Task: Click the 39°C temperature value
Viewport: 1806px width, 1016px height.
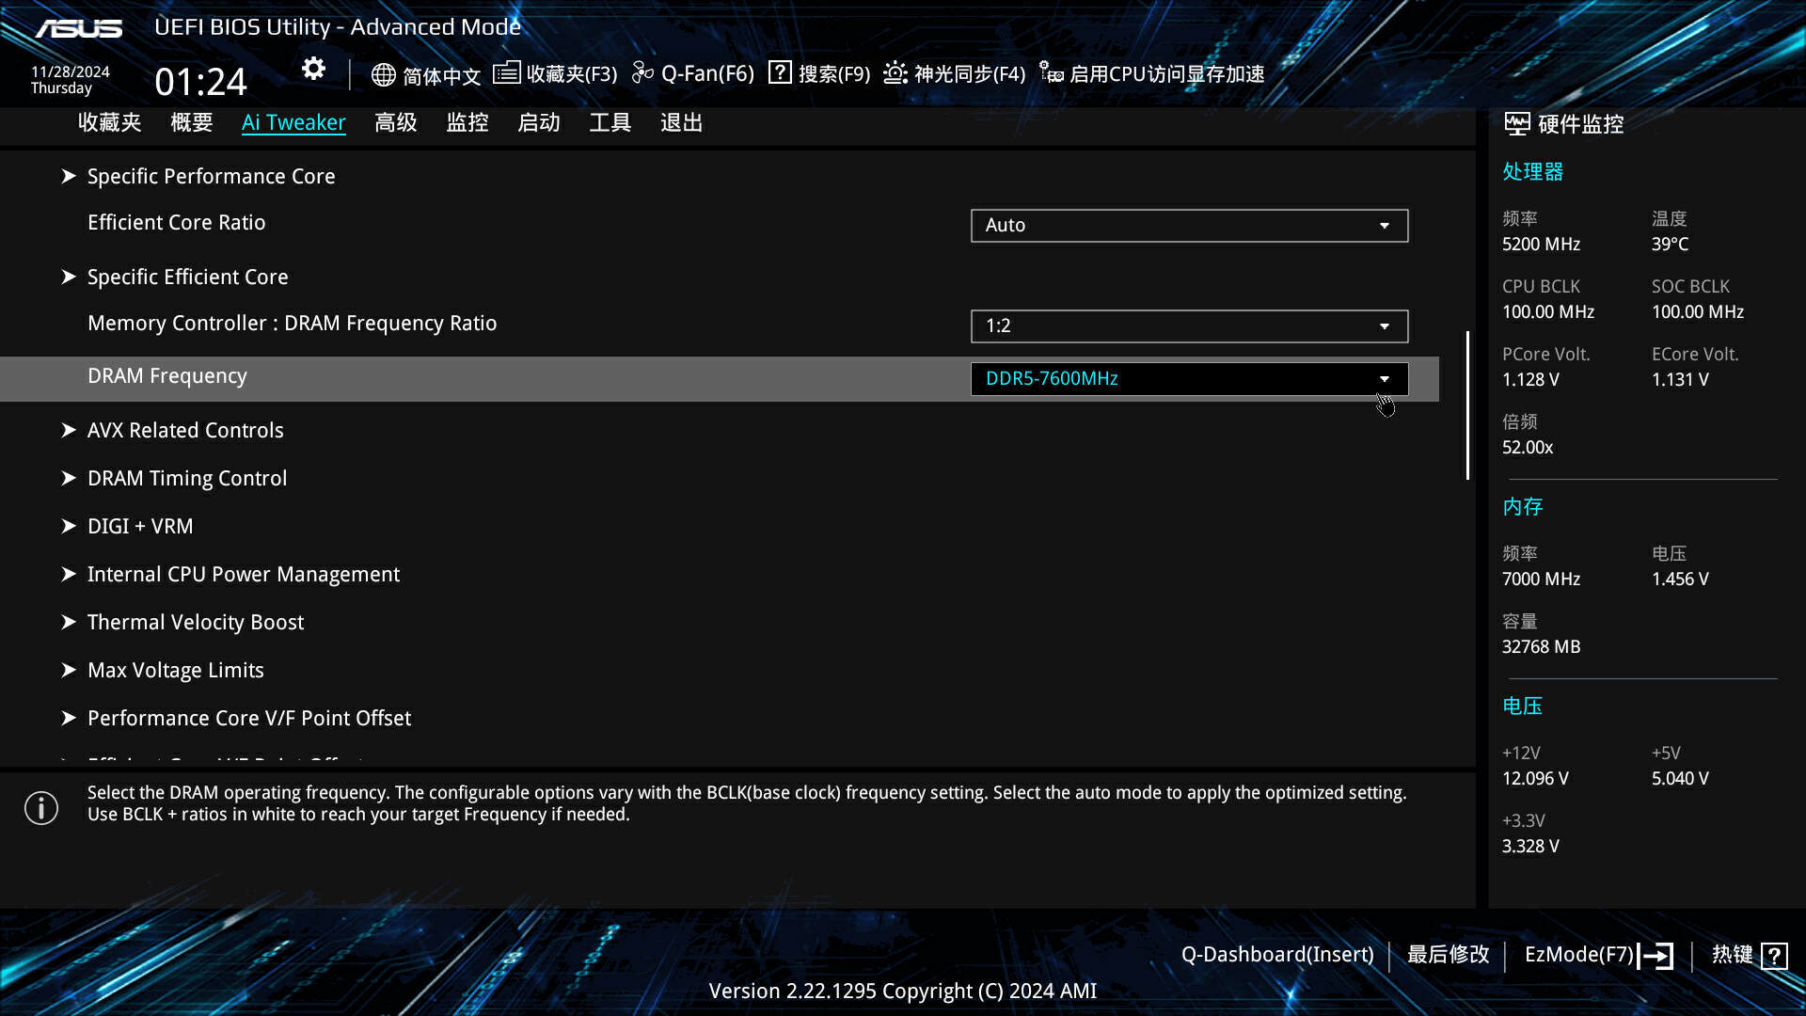Action: pos(1671,245)
